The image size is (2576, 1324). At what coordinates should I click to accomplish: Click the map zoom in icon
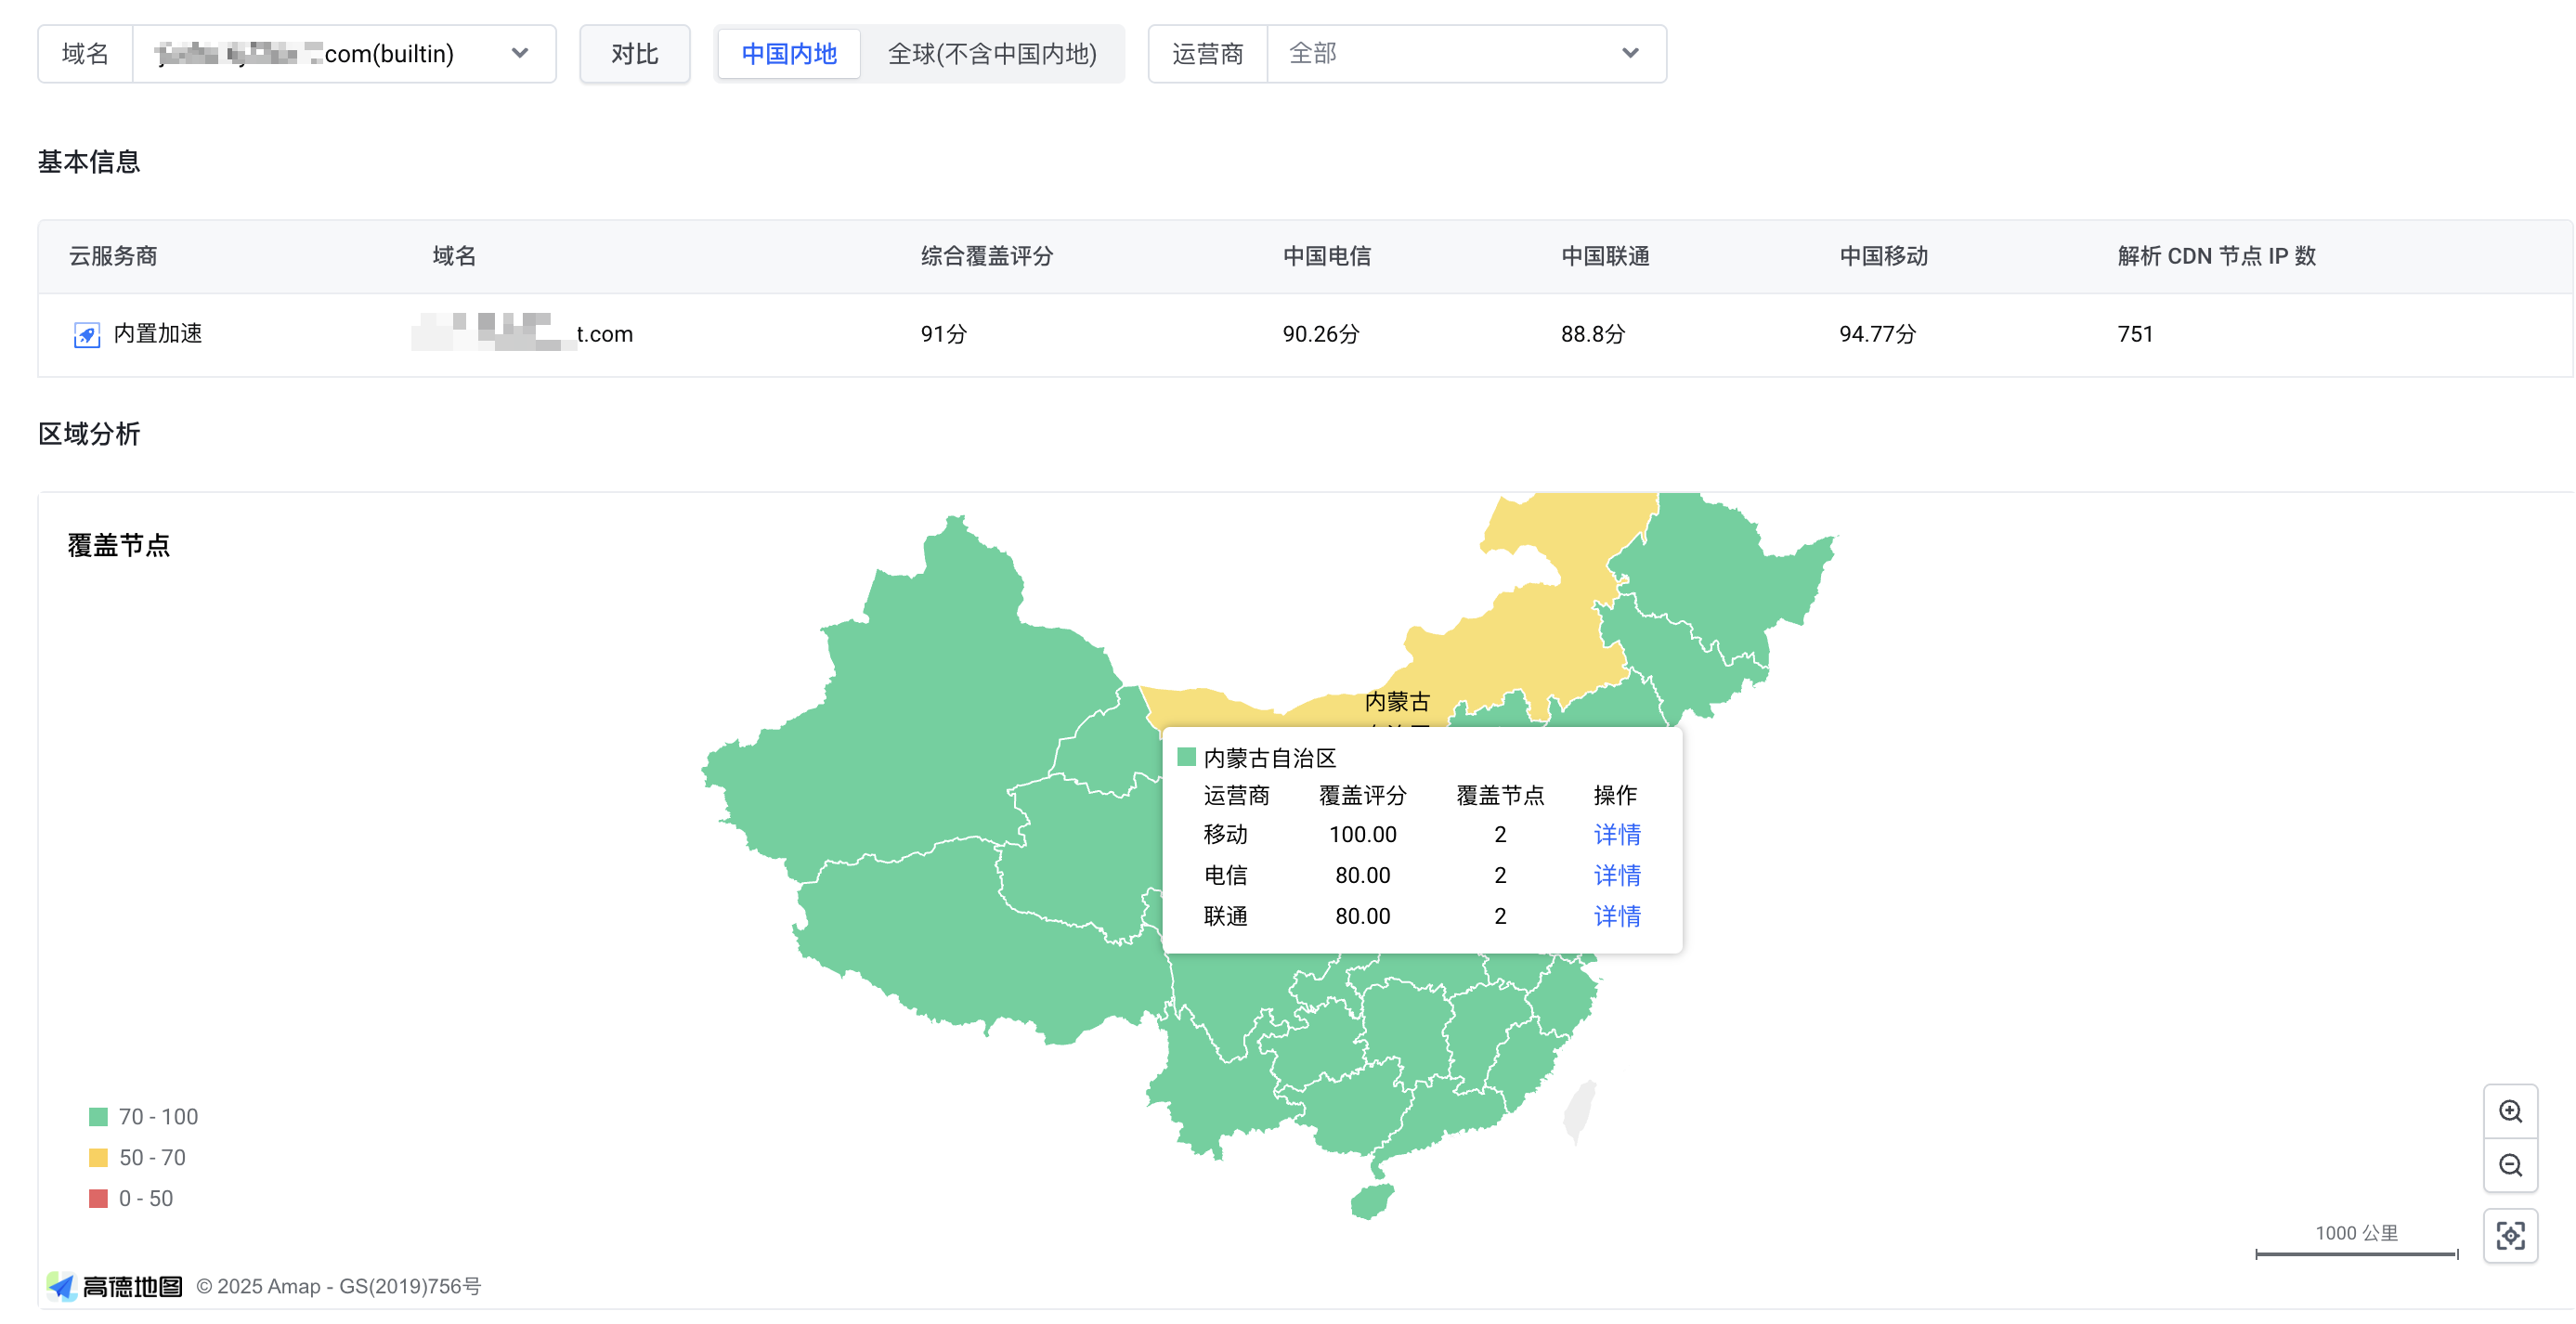[x=2510, y=1111]
